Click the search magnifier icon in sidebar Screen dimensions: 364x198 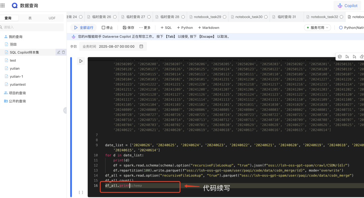(1, 27)
